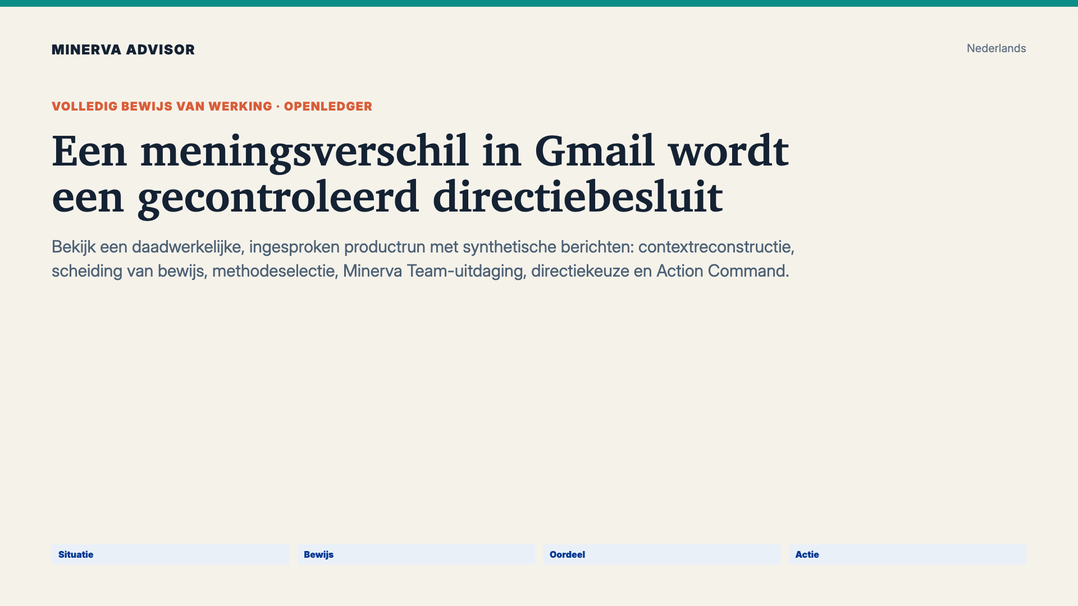Go to the Actie tab
The image size is (1078, 606).
(x=907, y=554)
